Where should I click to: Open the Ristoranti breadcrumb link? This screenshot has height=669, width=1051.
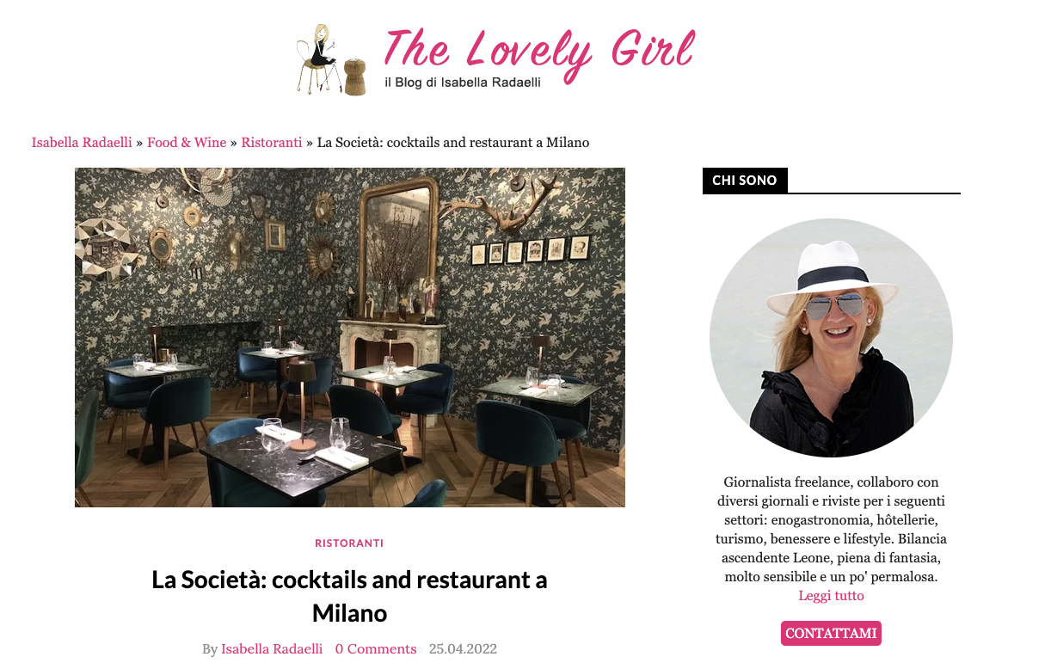pyautogui.click(x=272, y=142)
